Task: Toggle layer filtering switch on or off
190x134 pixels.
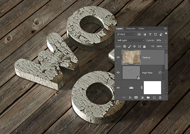Action: pos(166,34)
